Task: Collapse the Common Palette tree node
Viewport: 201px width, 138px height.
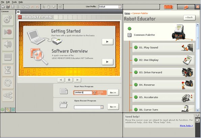Action: 129,35
